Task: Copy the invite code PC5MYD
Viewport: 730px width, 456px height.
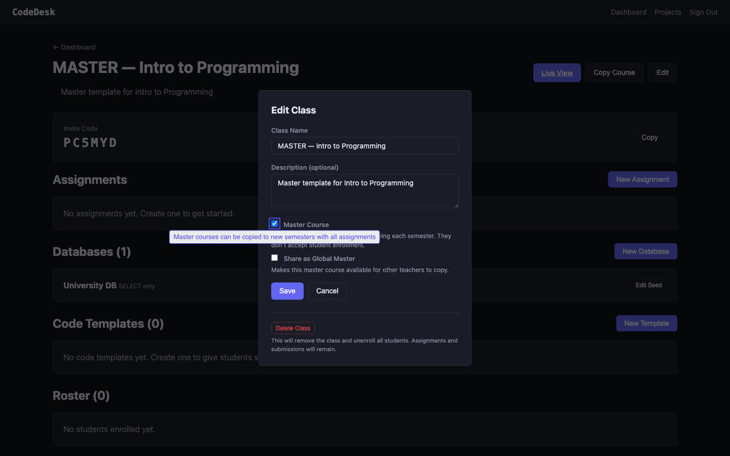Action: coord(649,137)
